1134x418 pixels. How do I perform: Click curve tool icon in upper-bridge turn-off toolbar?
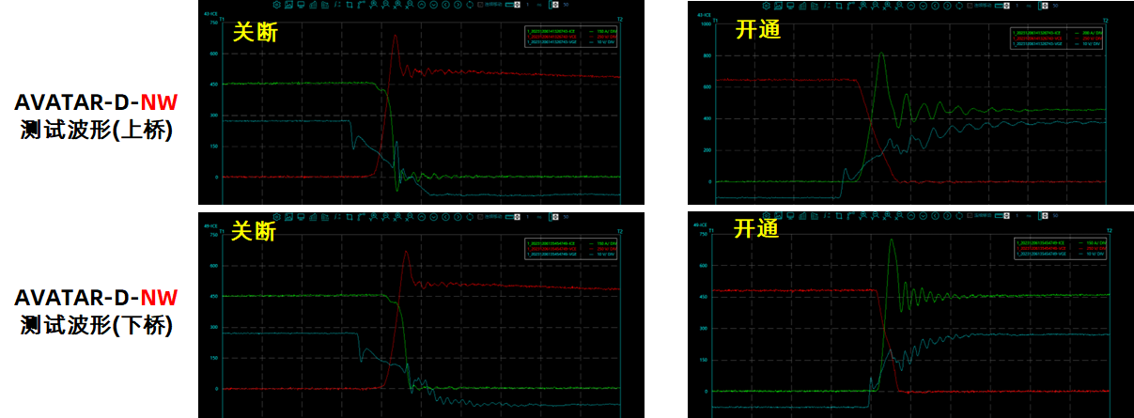361,5
